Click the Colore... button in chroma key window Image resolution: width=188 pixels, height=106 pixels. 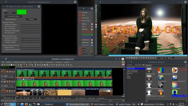10,13
